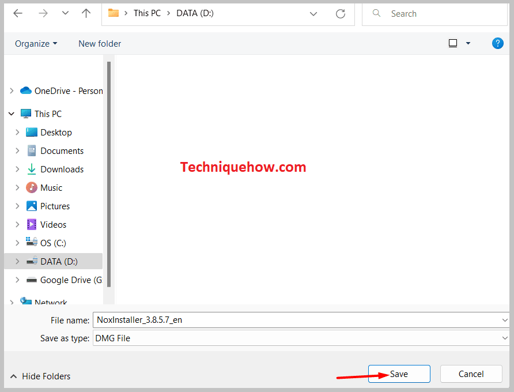Click the Cancel button
The height and width of the screenshot is (392, 514).
pyautogui.click(x=471, y=374)
